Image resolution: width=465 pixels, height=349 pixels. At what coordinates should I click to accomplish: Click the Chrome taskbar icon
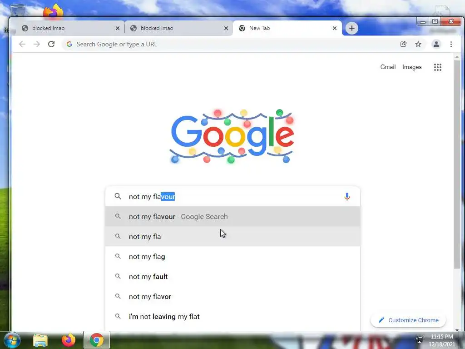point(97,340)
